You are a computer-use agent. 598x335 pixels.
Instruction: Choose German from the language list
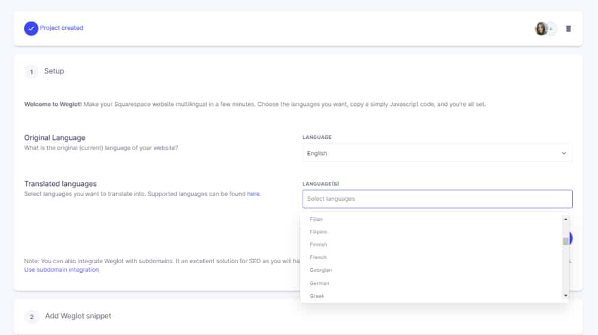click(319, 283)
